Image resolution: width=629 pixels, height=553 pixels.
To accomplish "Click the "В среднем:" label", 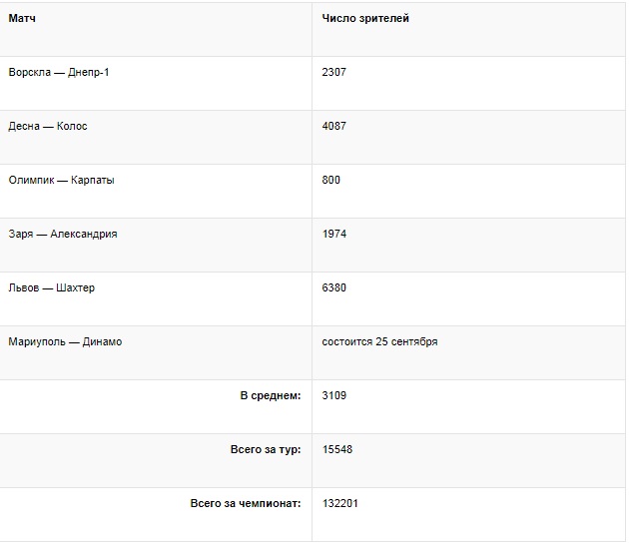I will (x=271, y=396).
